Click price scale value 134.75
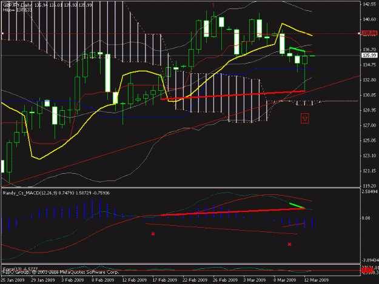The image size is (379, 284). (x=369, y=65)
